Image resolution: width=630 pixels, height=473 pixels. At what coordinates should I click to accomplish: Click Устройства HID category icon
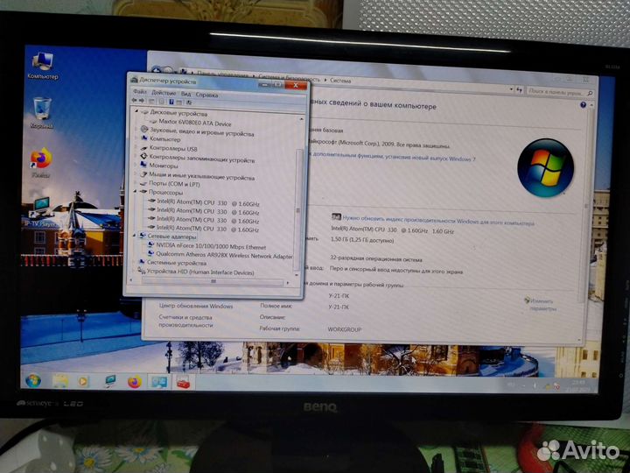coord(142,271)
